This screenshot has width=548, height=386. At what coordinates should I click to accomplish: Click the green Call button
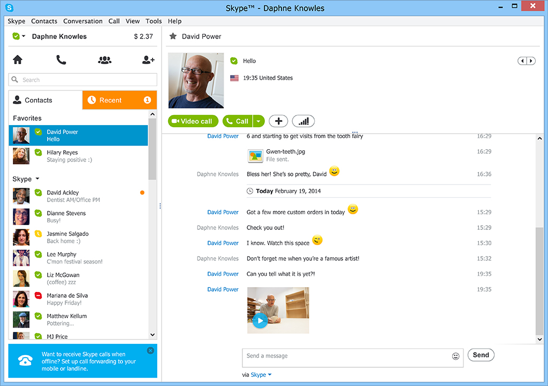(x=238, y=121)
